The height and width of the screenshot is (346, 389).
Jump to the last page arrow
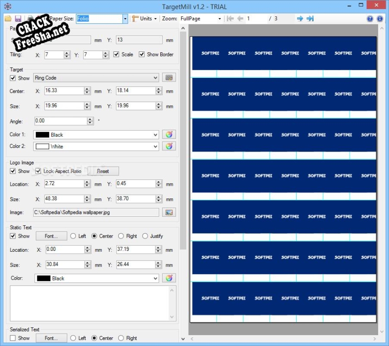(310, 19)
